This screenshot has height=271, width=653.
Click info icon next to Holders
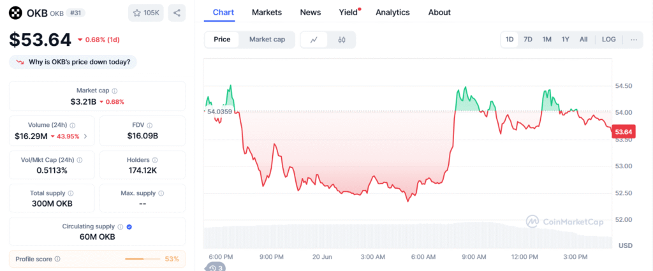(155, 160)
